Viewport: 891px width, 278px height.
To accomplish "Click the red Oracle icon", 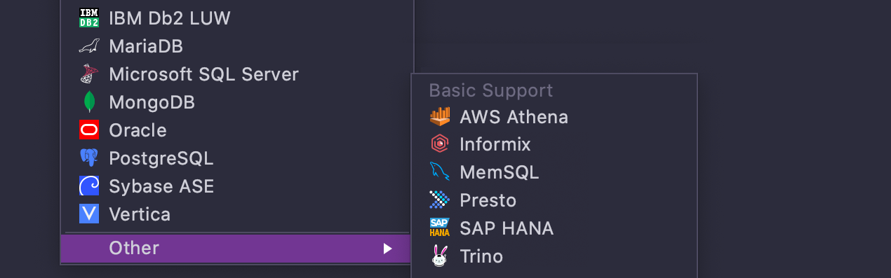I will pyautogui.click(x=89, y=130).
